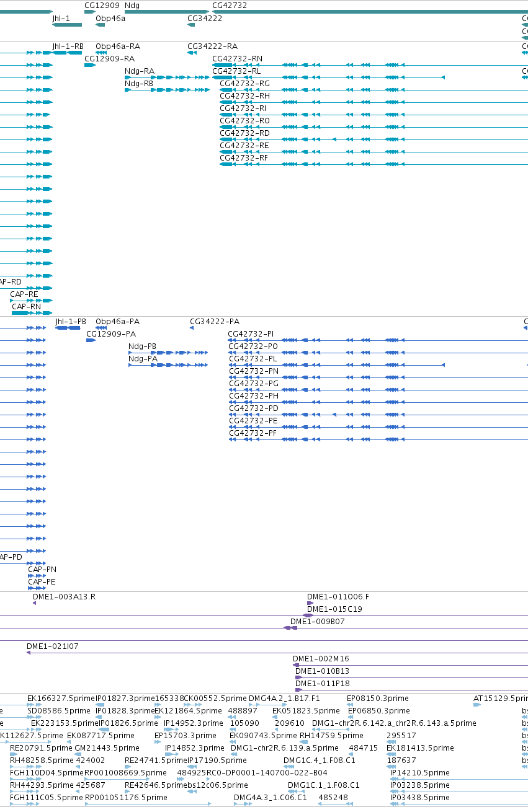Click the CG12909-PA protein label
This screenshot has width=528, height=807.
(x=111, y=334)
